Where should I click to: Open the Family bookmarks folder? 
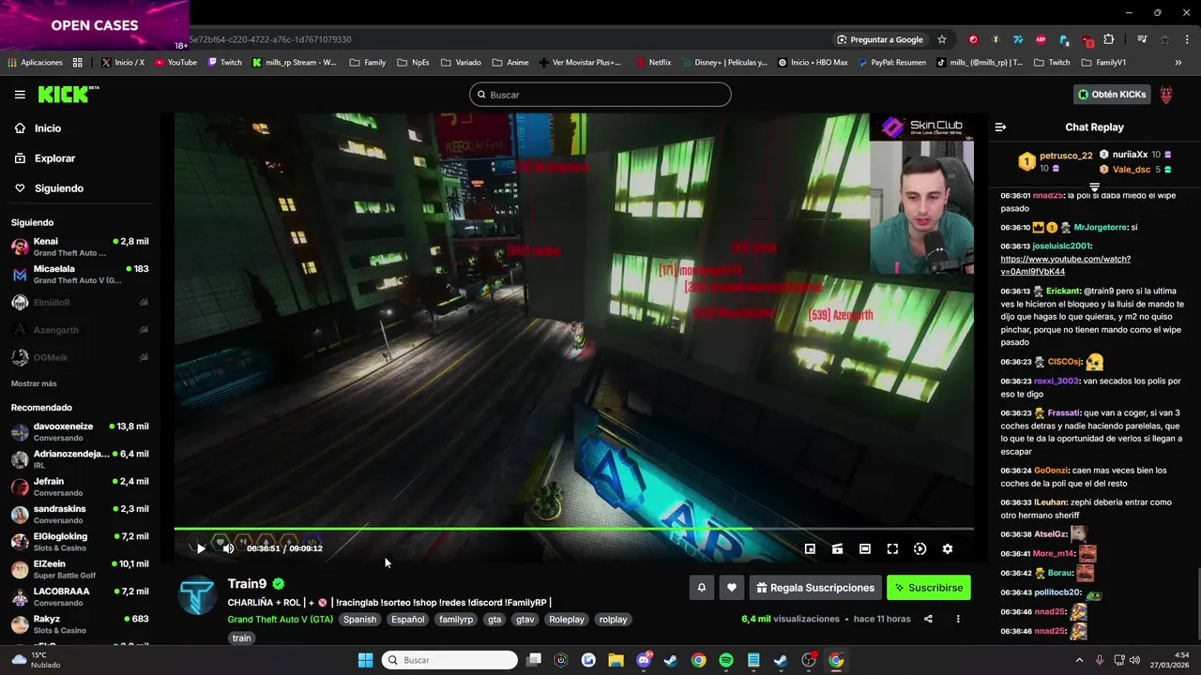click(367, 63)
